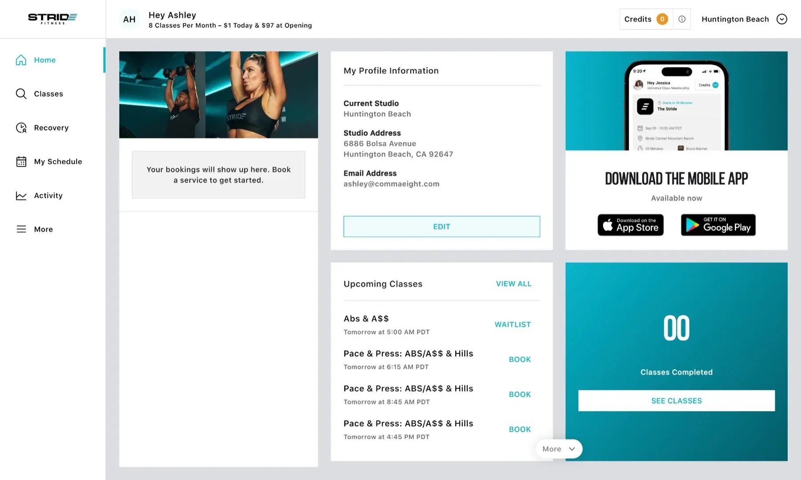
Task: Click the Stride Fitness logo
Action: (x=53, y=19)
